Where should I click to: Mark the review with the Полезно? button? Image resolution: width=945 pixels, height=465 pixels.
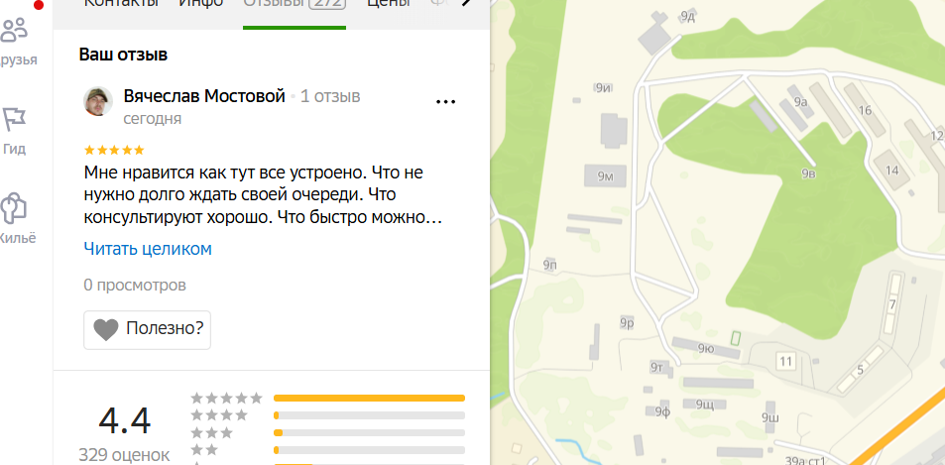[147, 329]
